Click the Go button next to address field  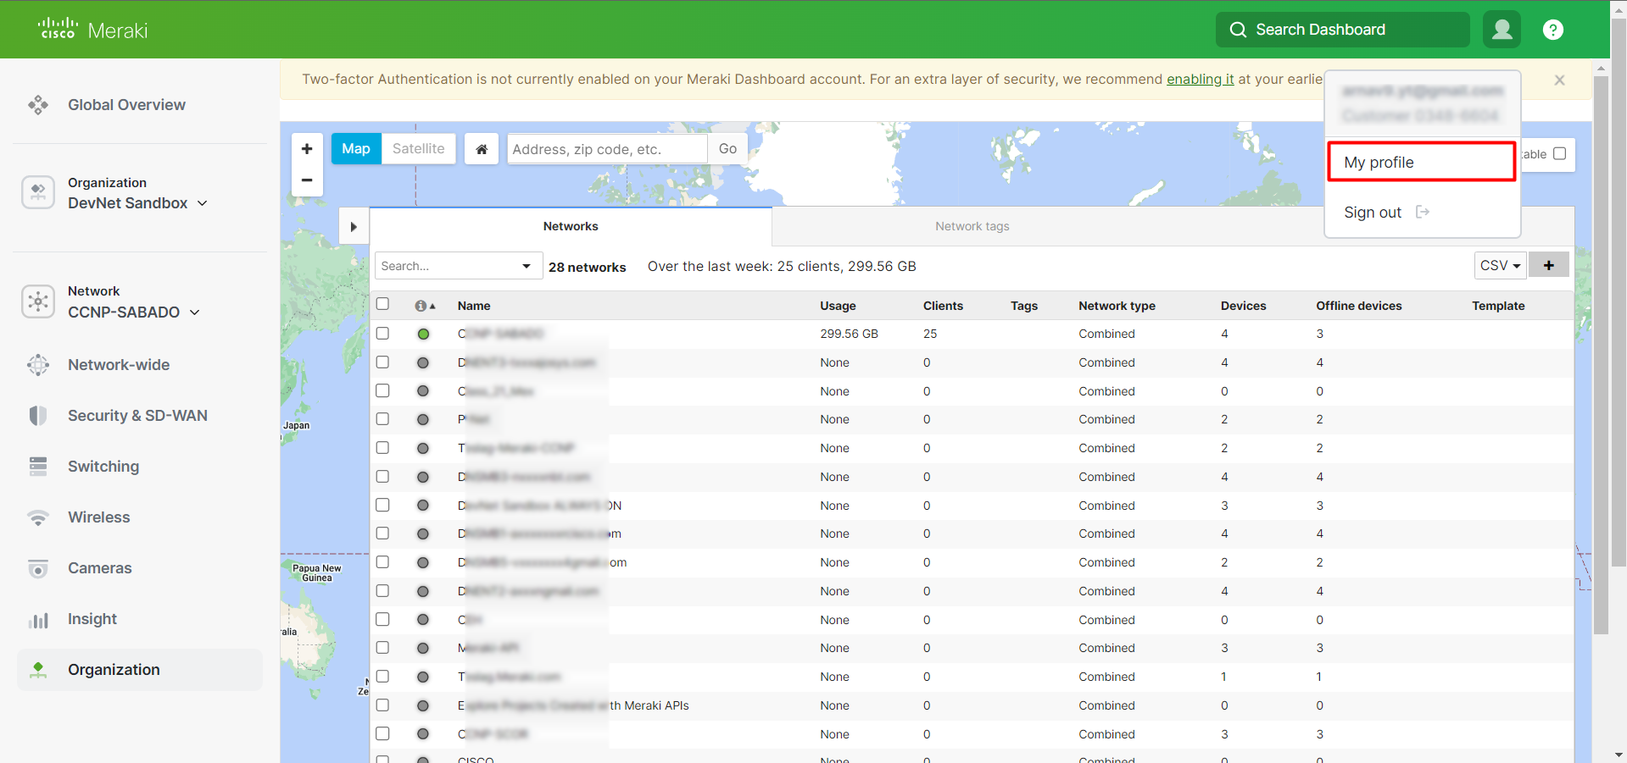coord(727,149)
